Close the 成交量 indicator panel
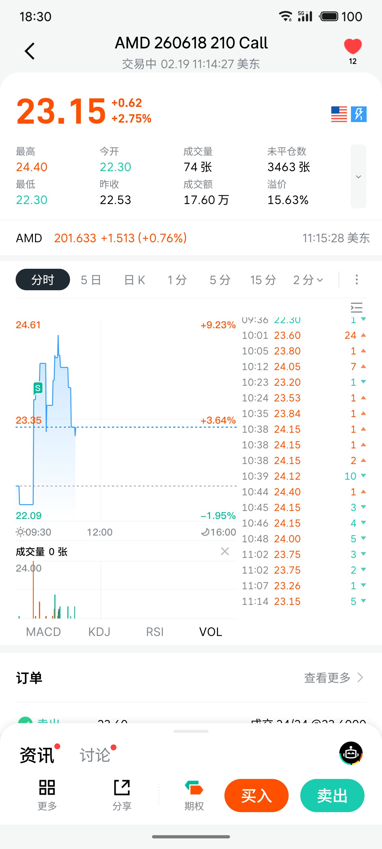This screenshot has width=382, height=849. (x=225, y=551)
